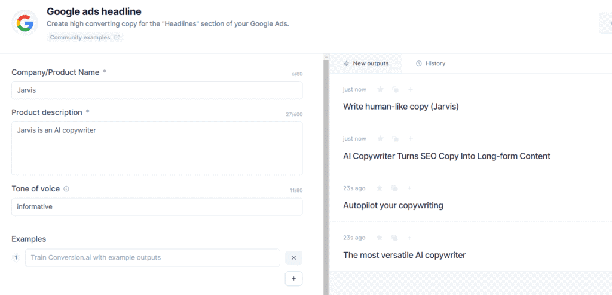
Task: Click the plus icon for 'Autopilot your copywriting'
Action: 409,188
